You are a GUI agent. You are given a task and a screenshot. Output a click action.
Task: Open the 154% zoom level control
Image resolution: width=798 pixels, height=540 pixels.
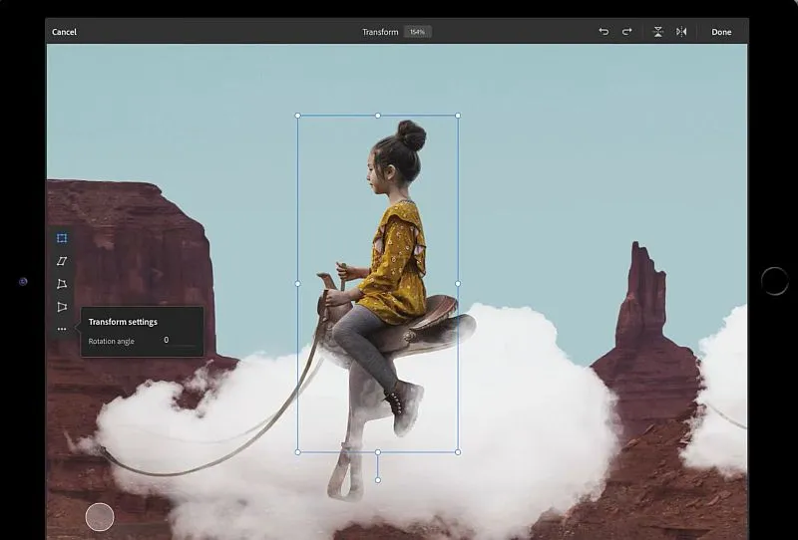click(x=417, y=32)
